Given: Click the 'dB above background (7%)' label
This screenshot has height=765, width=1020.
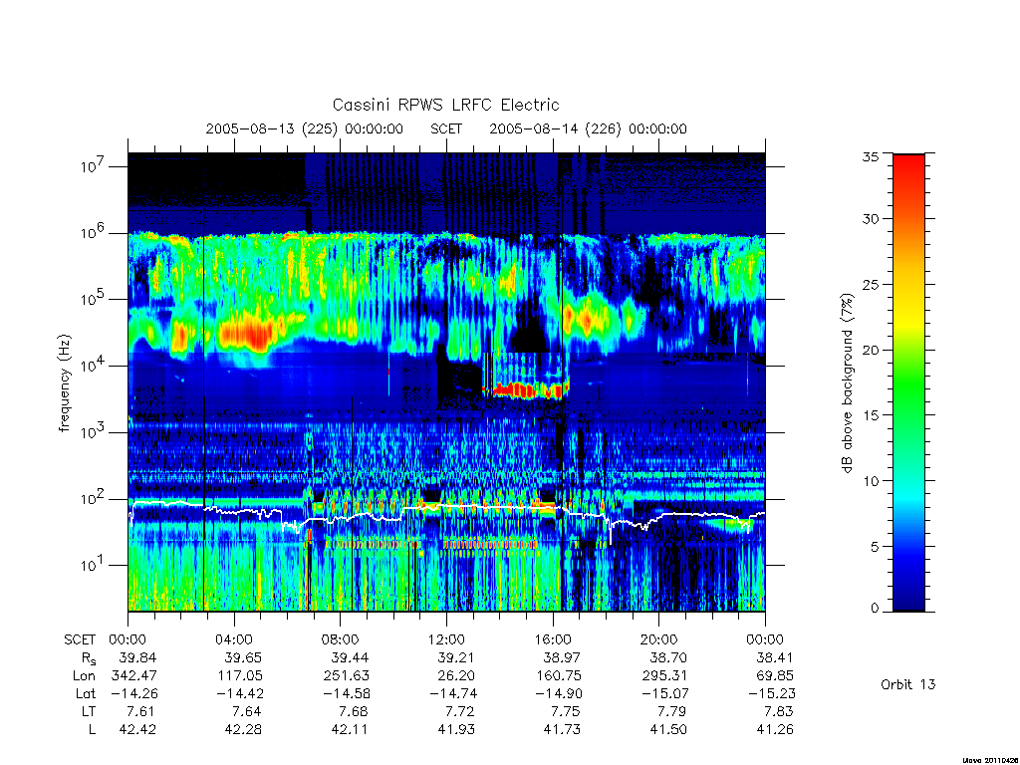Looking at the screenshot, I should (847, 382).
